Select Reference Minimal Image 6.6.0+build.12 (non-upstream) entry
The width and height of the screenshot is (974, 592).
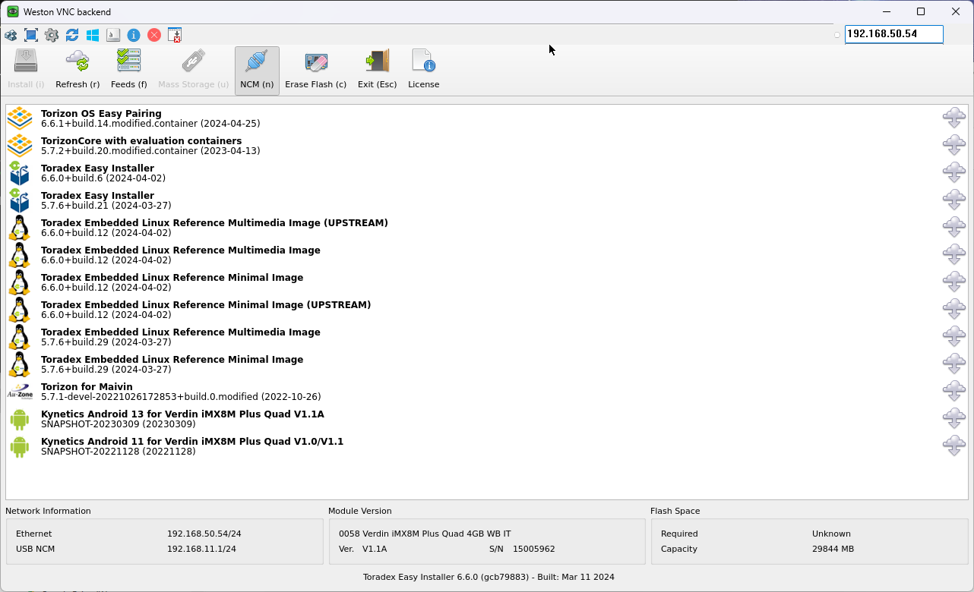point(486,282)
